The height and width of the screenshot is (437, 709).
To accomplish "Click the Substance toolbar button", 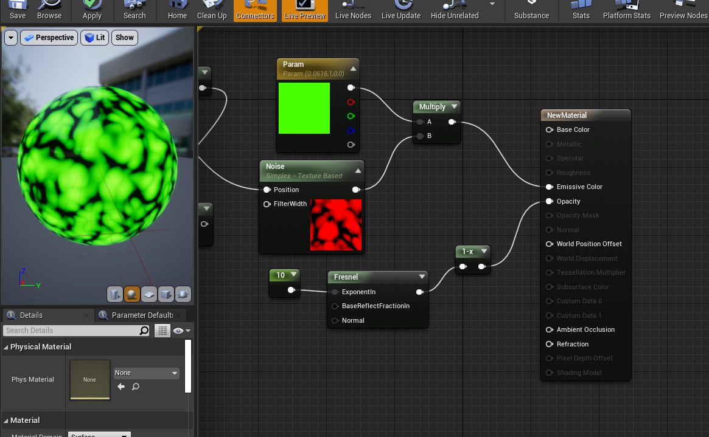I will (532, 10).
